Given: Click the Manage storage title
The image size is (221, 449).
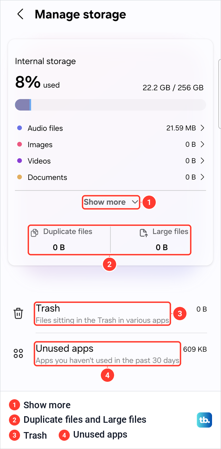Looking at the screenshot, I should click(x=80, y=15).
